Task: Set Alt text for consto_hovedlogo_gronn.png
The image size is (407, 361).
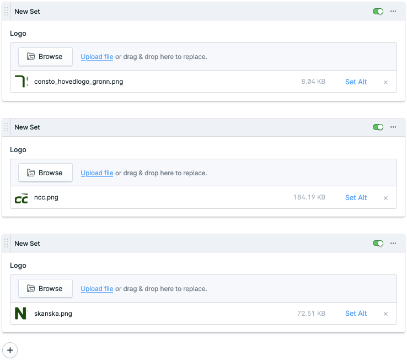Action: click(x=356, y=82)
